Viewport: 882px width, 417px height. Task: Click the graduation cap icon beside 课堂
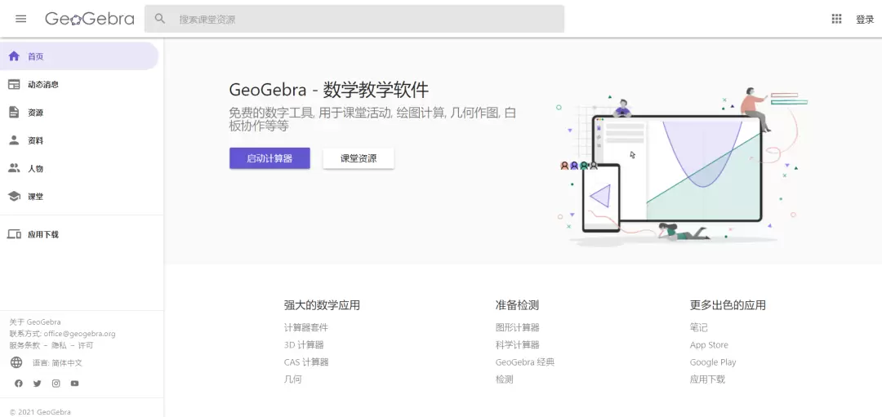(x=14, y=196)
